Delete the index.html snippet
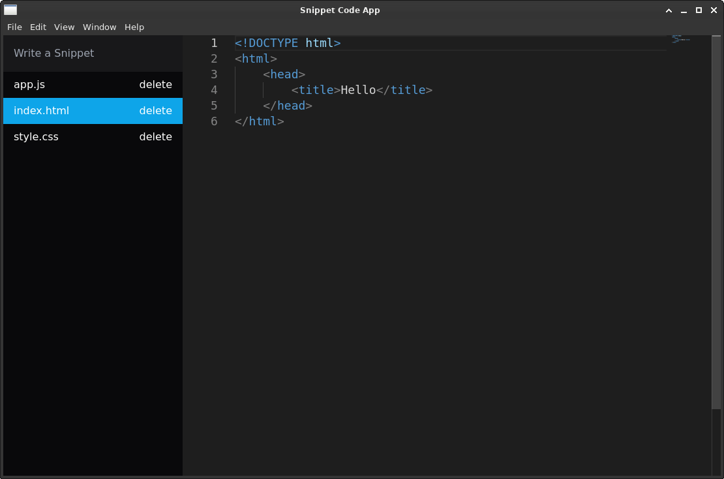 pos(155,111)
